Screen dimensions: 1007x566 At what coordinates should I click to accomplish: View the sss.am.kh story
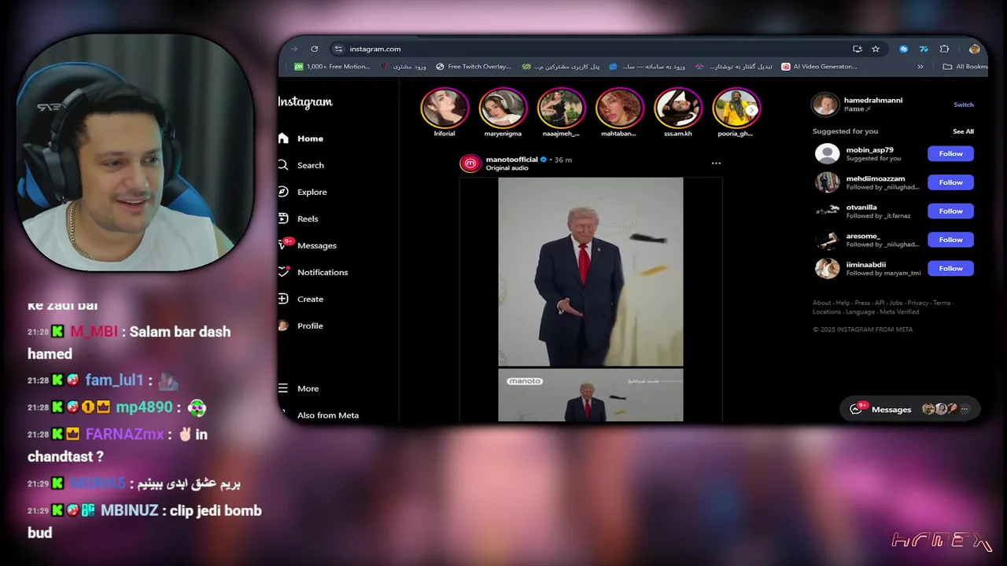point(678,108)
